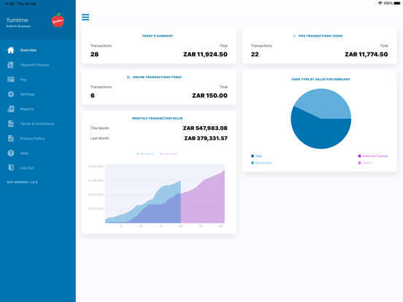Click the Reports document icon

[11, 109]
